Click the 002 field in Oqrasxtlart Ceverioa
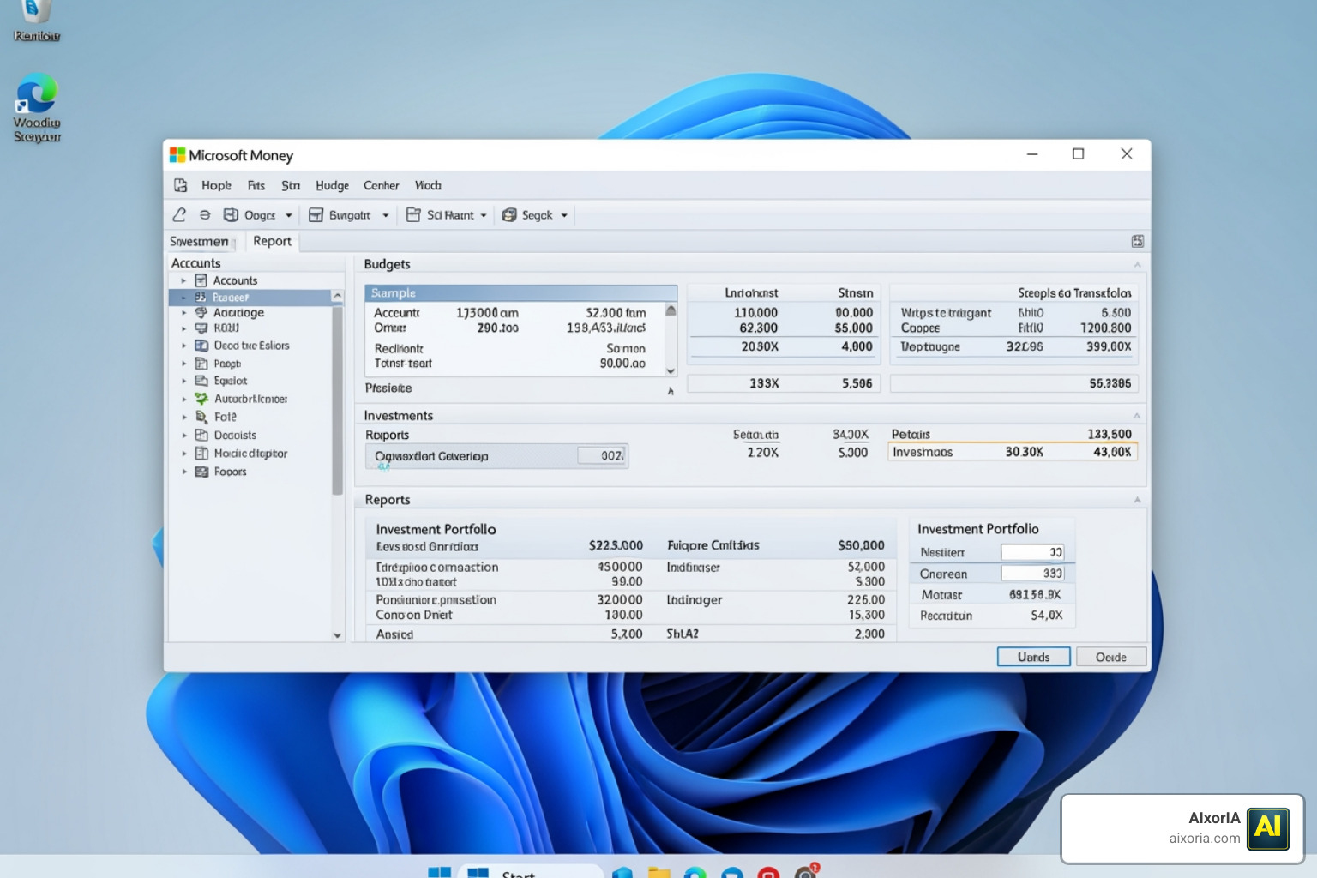 602,455
